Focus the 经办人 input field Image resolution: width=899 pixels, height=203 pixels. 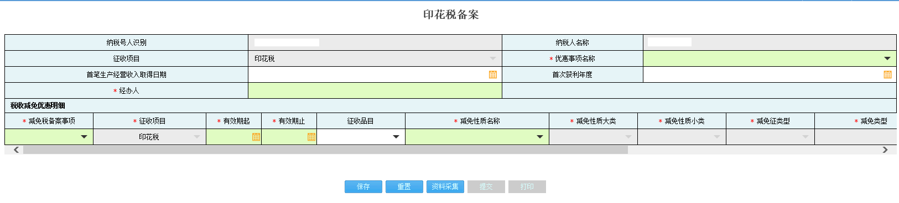coord(375,90)
